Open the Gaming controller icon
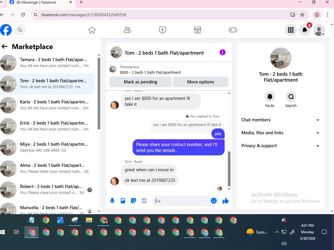 pyautogui.click(x=233, y=30)
